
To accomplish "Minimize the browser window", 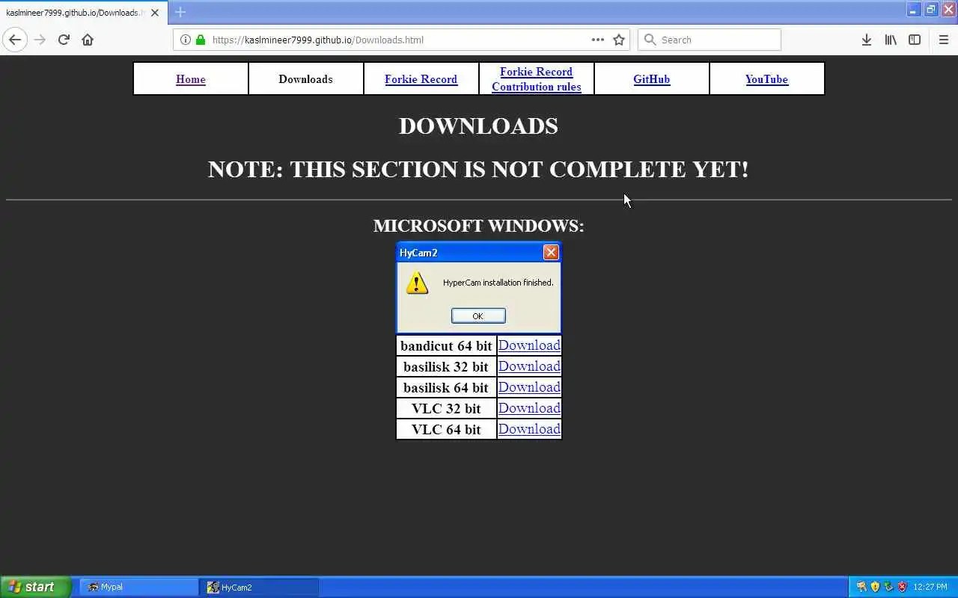I will click(913, 10).
